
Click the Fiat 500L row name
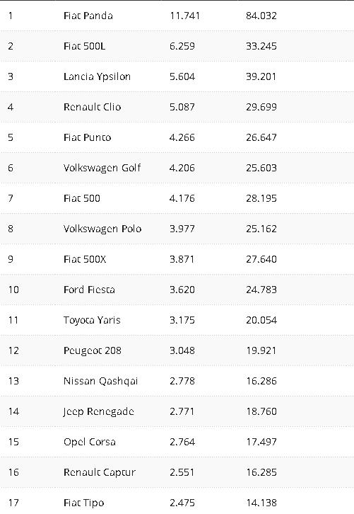pyautogui.click(x=84, y=46)
